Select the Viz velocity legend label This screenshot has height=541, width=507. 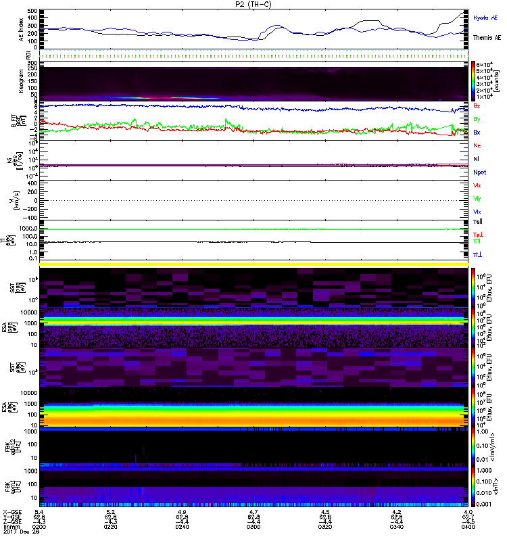point(477,185)
